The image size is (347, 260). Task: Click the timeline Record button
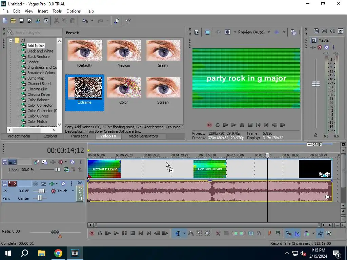pos(91,233)
